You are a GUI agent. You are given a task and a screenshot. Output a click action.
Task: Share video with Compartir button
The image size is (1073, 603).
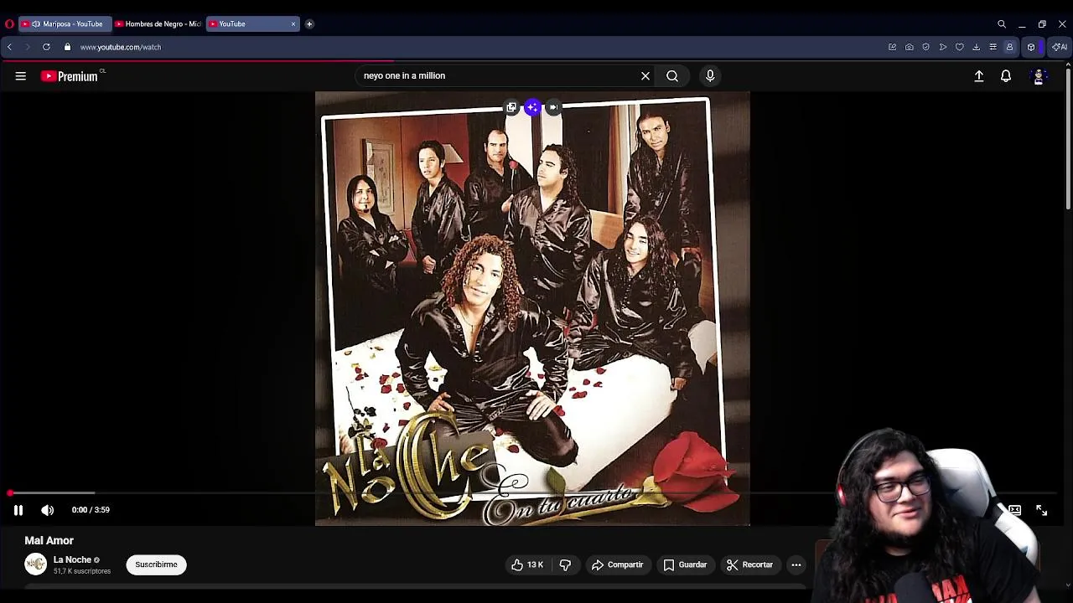pyautogui.click(x=617, y=565)
